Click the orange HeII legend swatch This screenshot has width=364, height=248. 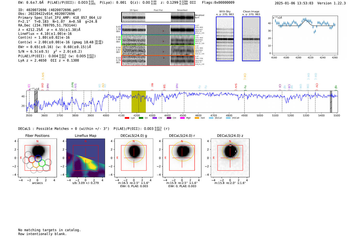coord(197,118)
